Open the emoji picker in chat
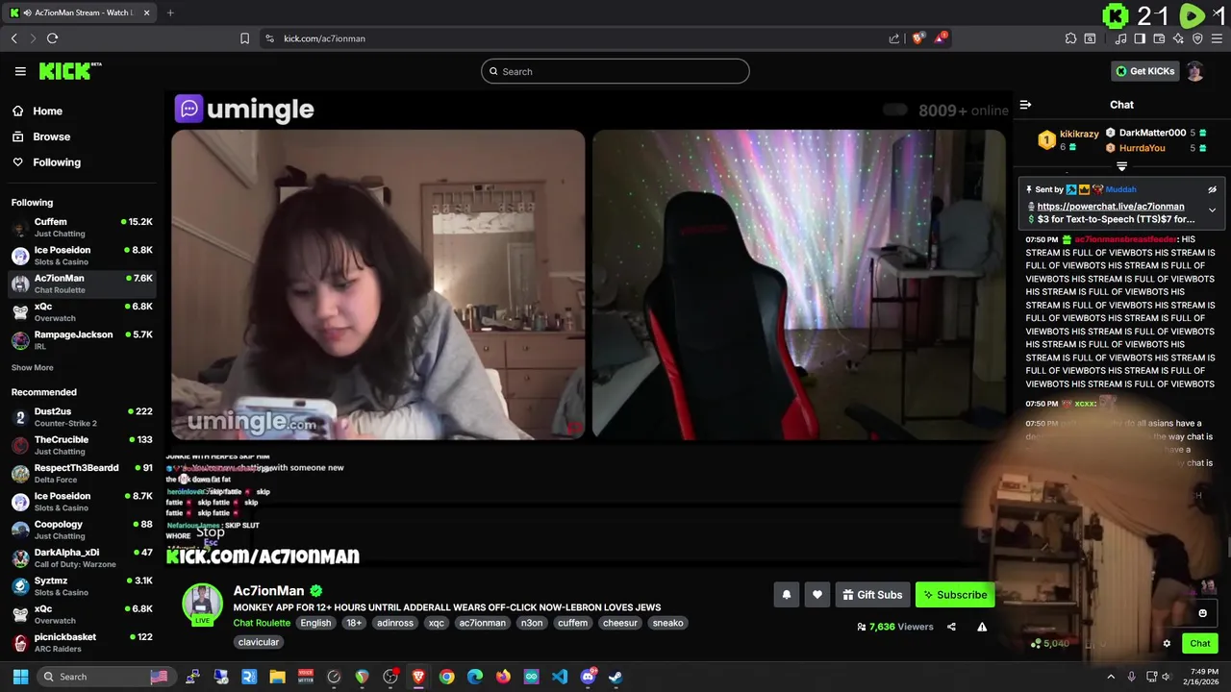The height and width of the screenshot is (692, 1231). pyautogui.click(x=1202, y=613)
